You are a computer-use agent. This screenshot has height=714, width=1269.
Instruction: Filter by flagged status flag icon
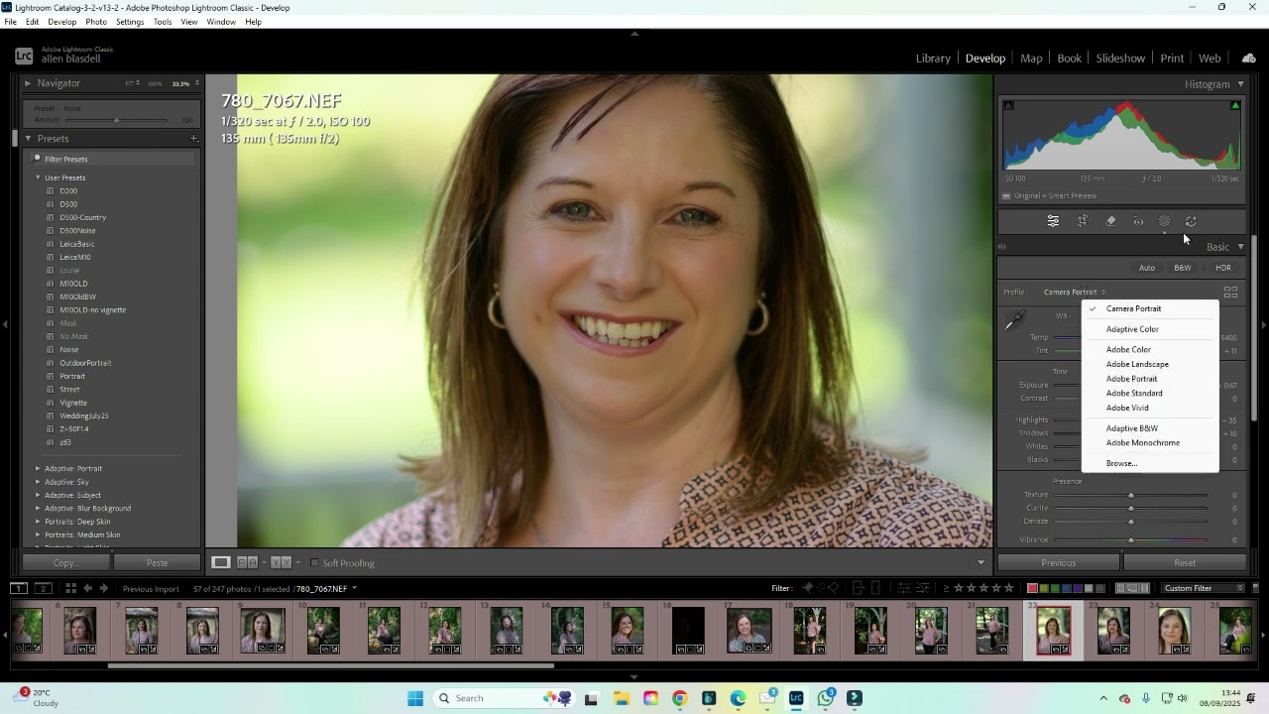(x=808, y=588)
